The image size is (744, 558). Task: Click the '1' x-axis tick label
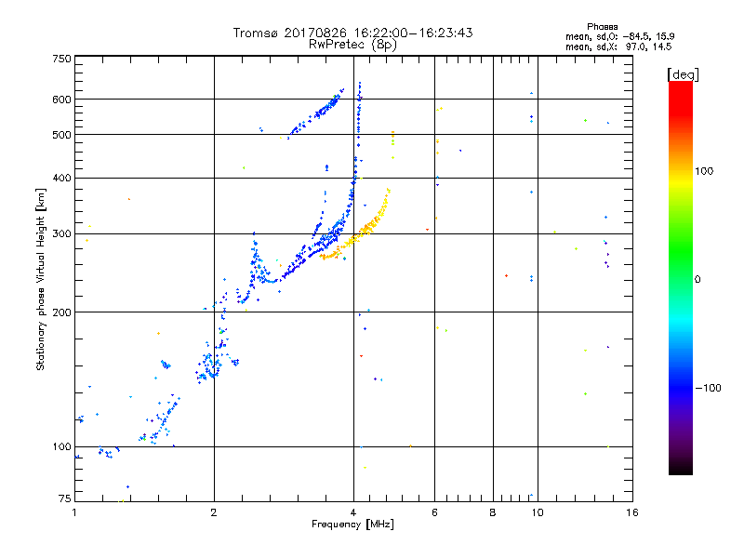(x=74, y=512)
